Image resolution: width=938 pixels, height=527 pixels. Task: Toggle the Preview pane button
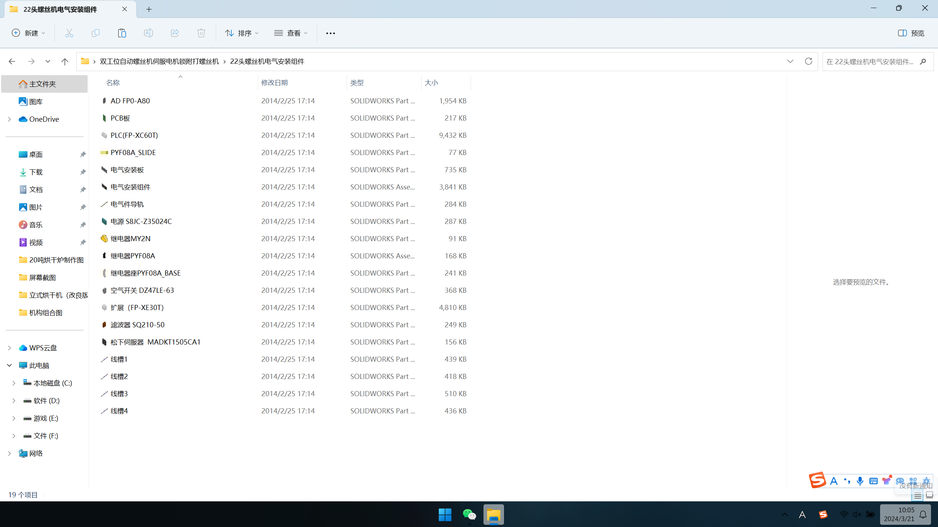pyautogui.click(x=911, y=33)
